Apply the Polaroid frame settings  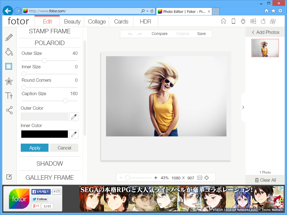[34, 148]
